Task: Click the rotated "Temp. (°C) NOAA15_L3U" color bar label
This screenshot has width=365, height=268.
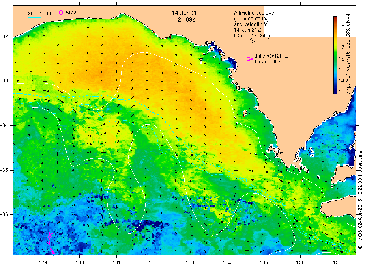Action: click(x=348, y=68)
